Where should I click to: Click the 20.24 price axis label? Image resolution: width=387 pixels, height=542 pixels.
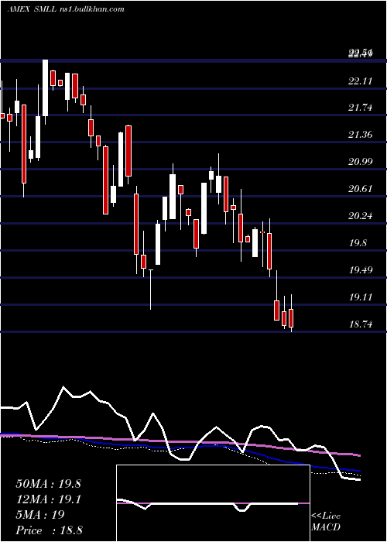361,216
